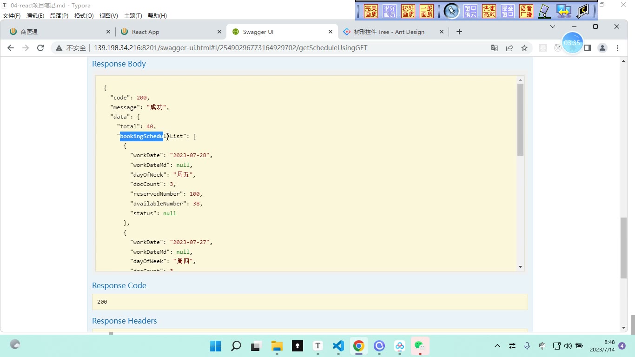Open Chrome side panel
Screen dimensions: 635x357
pyautogui.click(x=588, y=48)
